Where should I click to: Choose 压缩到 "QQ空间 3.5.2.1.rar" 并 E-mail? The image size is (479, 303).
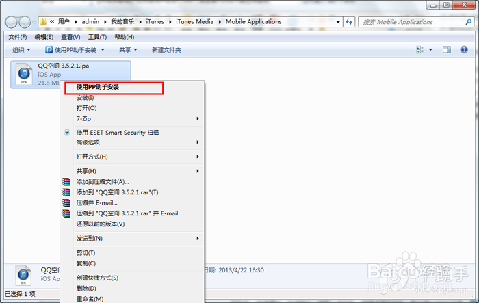pyautogui.click(x=127, y=213)
